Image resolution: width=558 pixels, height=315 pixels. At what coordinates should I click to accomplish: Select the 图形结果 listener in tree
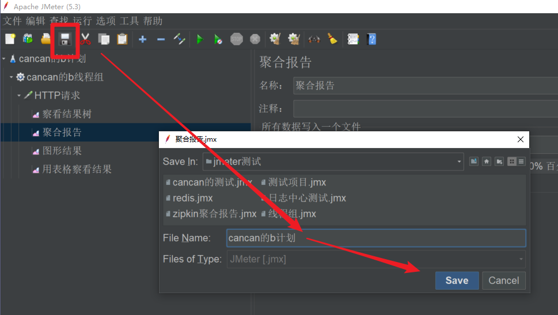62,150
